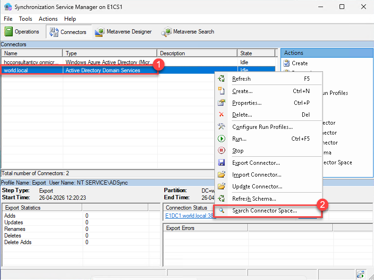Image resolution: width=374 pixels, height=280 pixels.
Task: Click the Refresh icon in context menu
Action: click(221, 79)
